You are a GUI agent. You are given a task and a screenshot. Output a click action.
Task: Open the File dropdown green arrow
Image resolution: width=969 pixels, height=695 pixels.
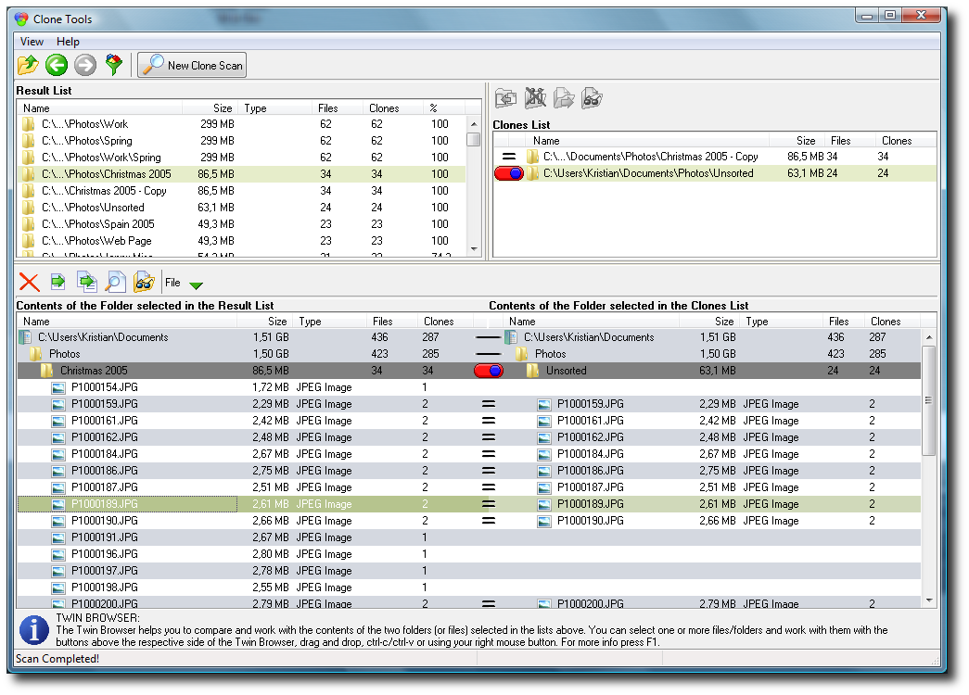click(196, 284)
